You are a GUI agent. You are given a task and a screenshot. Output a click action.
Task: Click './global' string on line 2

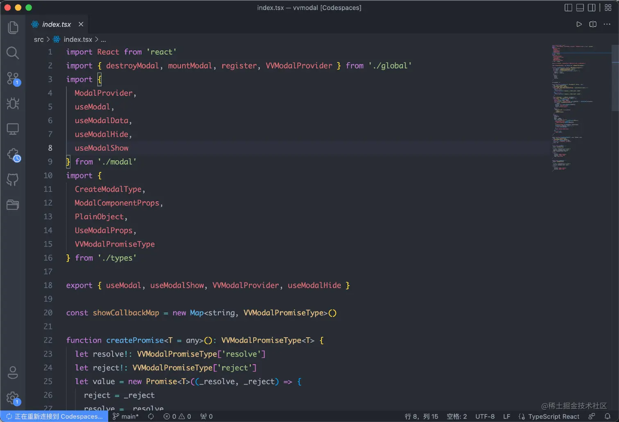pos(390,65)
